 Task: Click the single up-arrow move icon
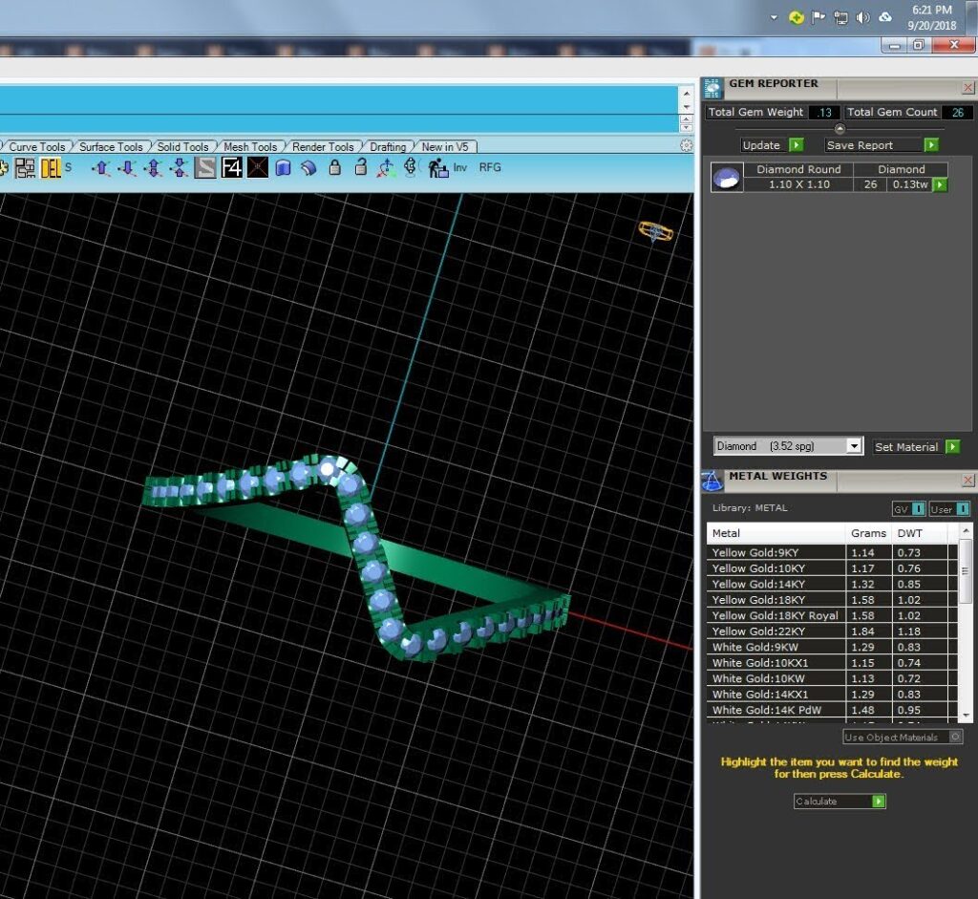coord(101,167)
